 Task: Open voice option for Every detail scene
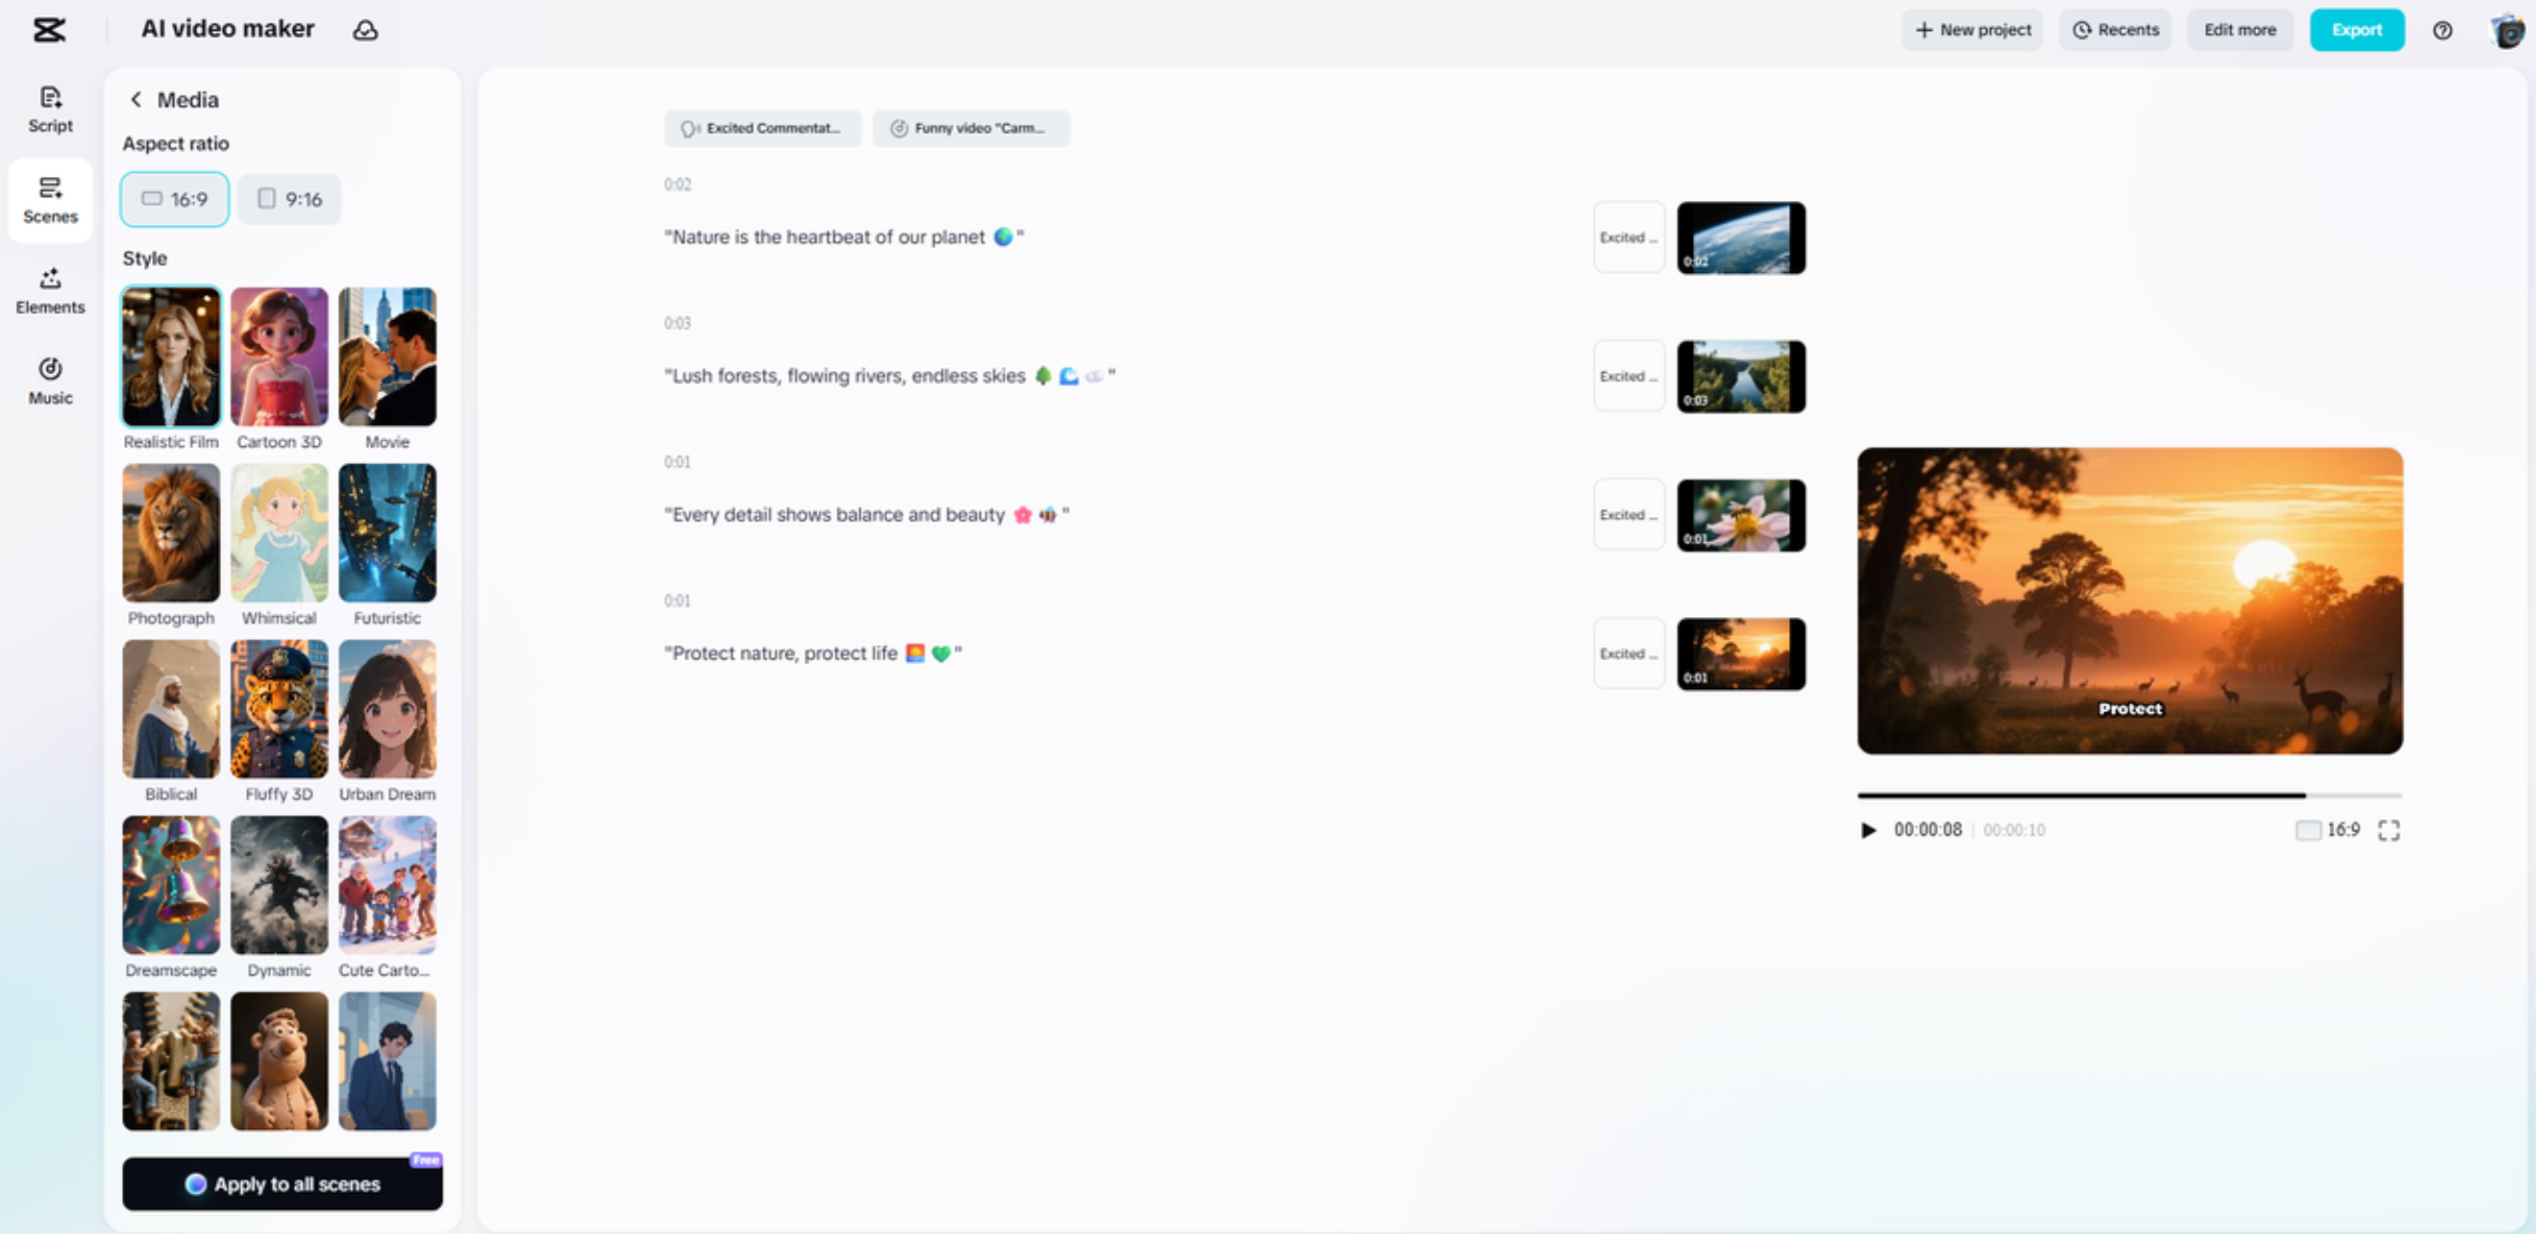[x=1629, y=515]
